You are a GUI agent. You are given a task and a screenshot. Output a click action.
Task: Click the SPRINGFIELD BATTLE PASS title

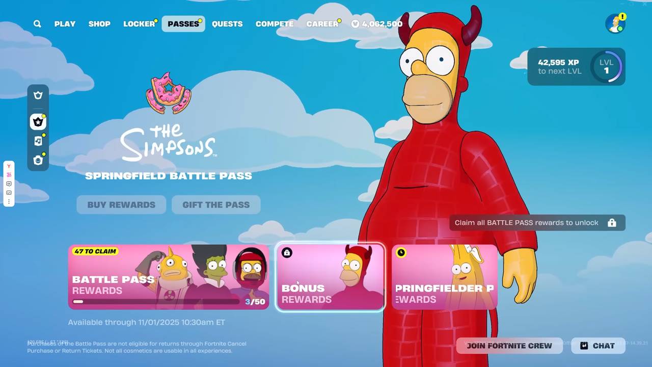coord(169,176)
